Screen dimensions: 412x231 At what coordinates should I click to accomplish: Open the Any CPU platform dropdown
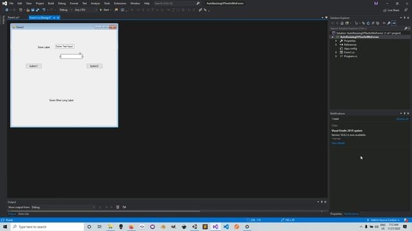(86, 10)
